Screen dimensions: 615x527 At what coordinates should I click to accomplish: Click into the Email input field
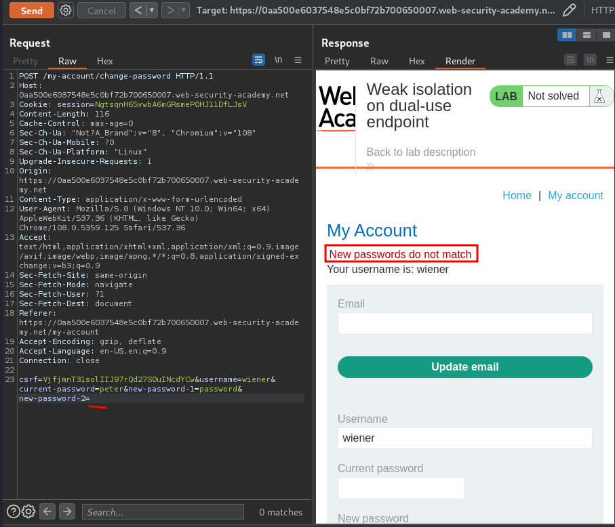point(464,323)
